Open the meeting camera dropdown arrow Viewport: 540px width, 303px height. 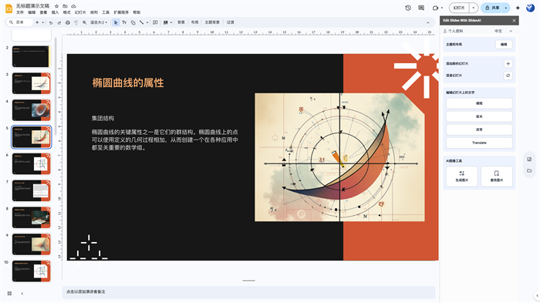pos(442,8)
